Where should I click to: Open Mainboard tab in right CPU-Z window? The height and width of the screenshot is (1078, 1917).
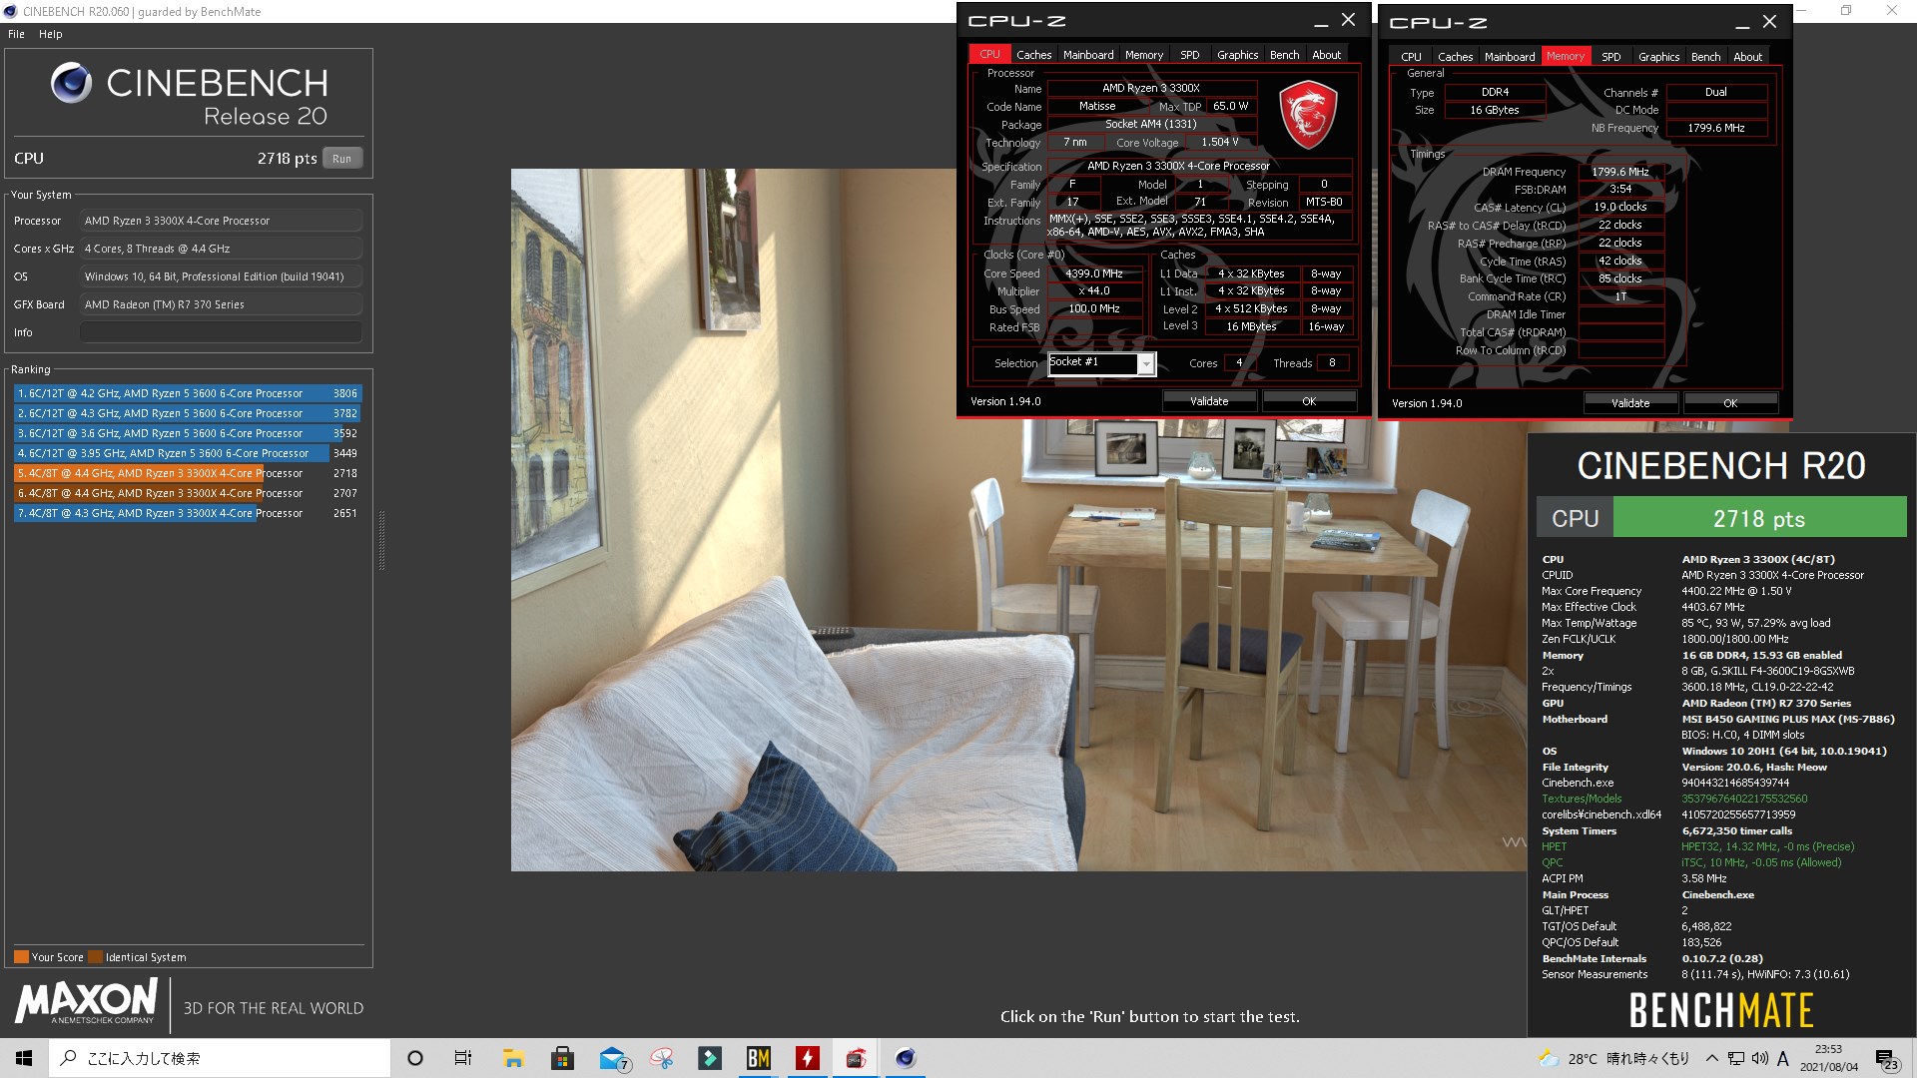pyautogui.click(x=1510, y=57)
